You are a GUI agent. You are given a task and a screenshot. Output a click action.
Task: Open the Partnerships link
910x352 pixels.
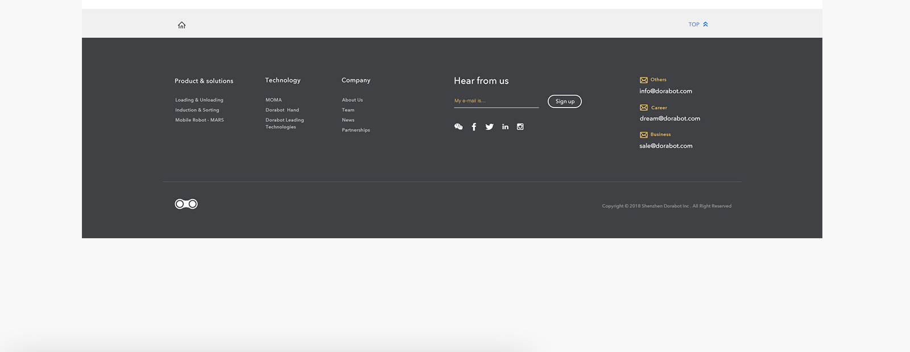[x=355, y=130]
